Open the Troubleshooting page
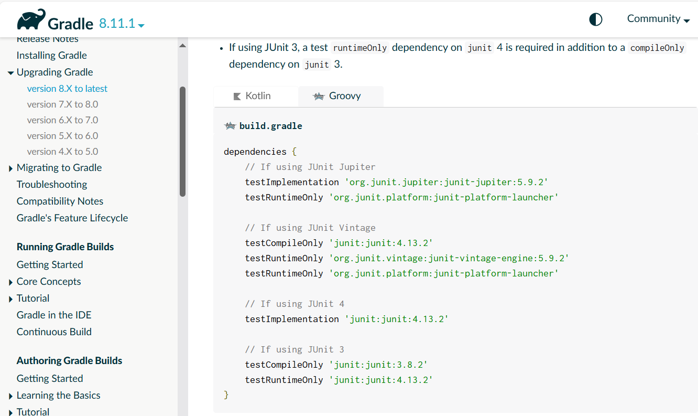This screenshot has height=416, width=698. click(52, 184)
